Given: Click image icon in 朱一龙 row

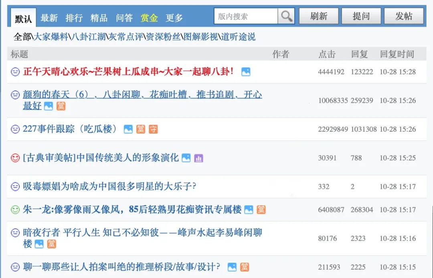Looking at the screenshot, I should click(249, 210).
